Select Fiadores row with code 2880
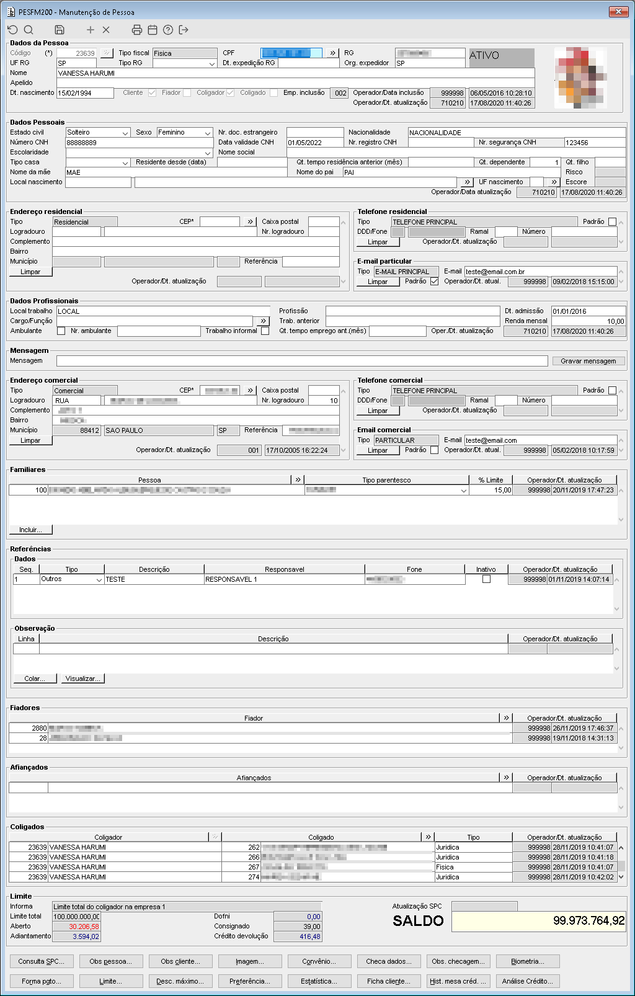Screen dimensions: 635x996 313,728
